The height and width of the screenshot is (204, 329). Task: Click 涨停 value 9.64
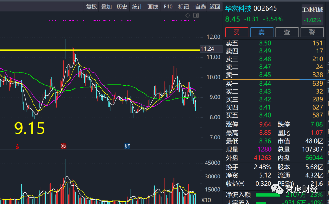pos(265,124)
